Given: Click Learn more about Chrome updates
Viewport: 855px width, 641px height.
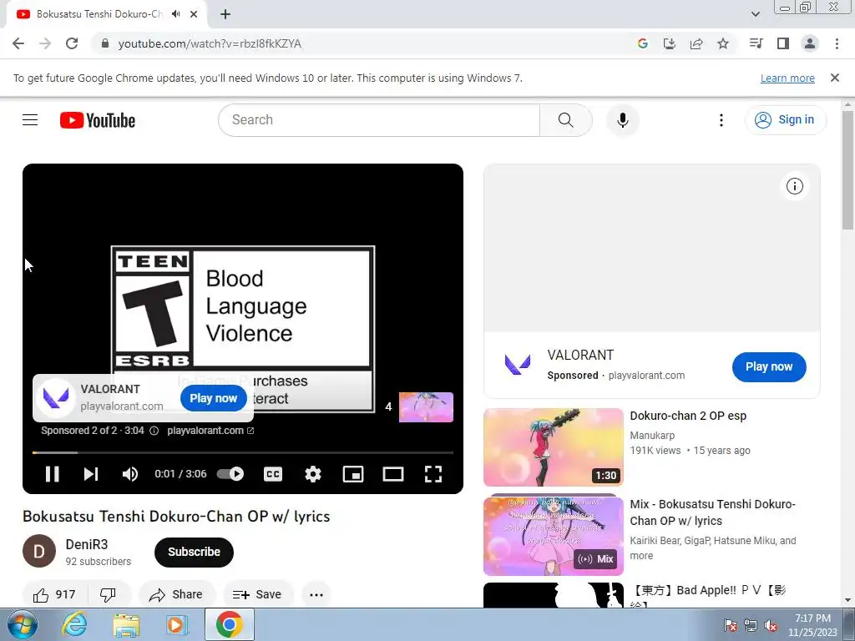Looking at the screenshot, I should (787, 78).
